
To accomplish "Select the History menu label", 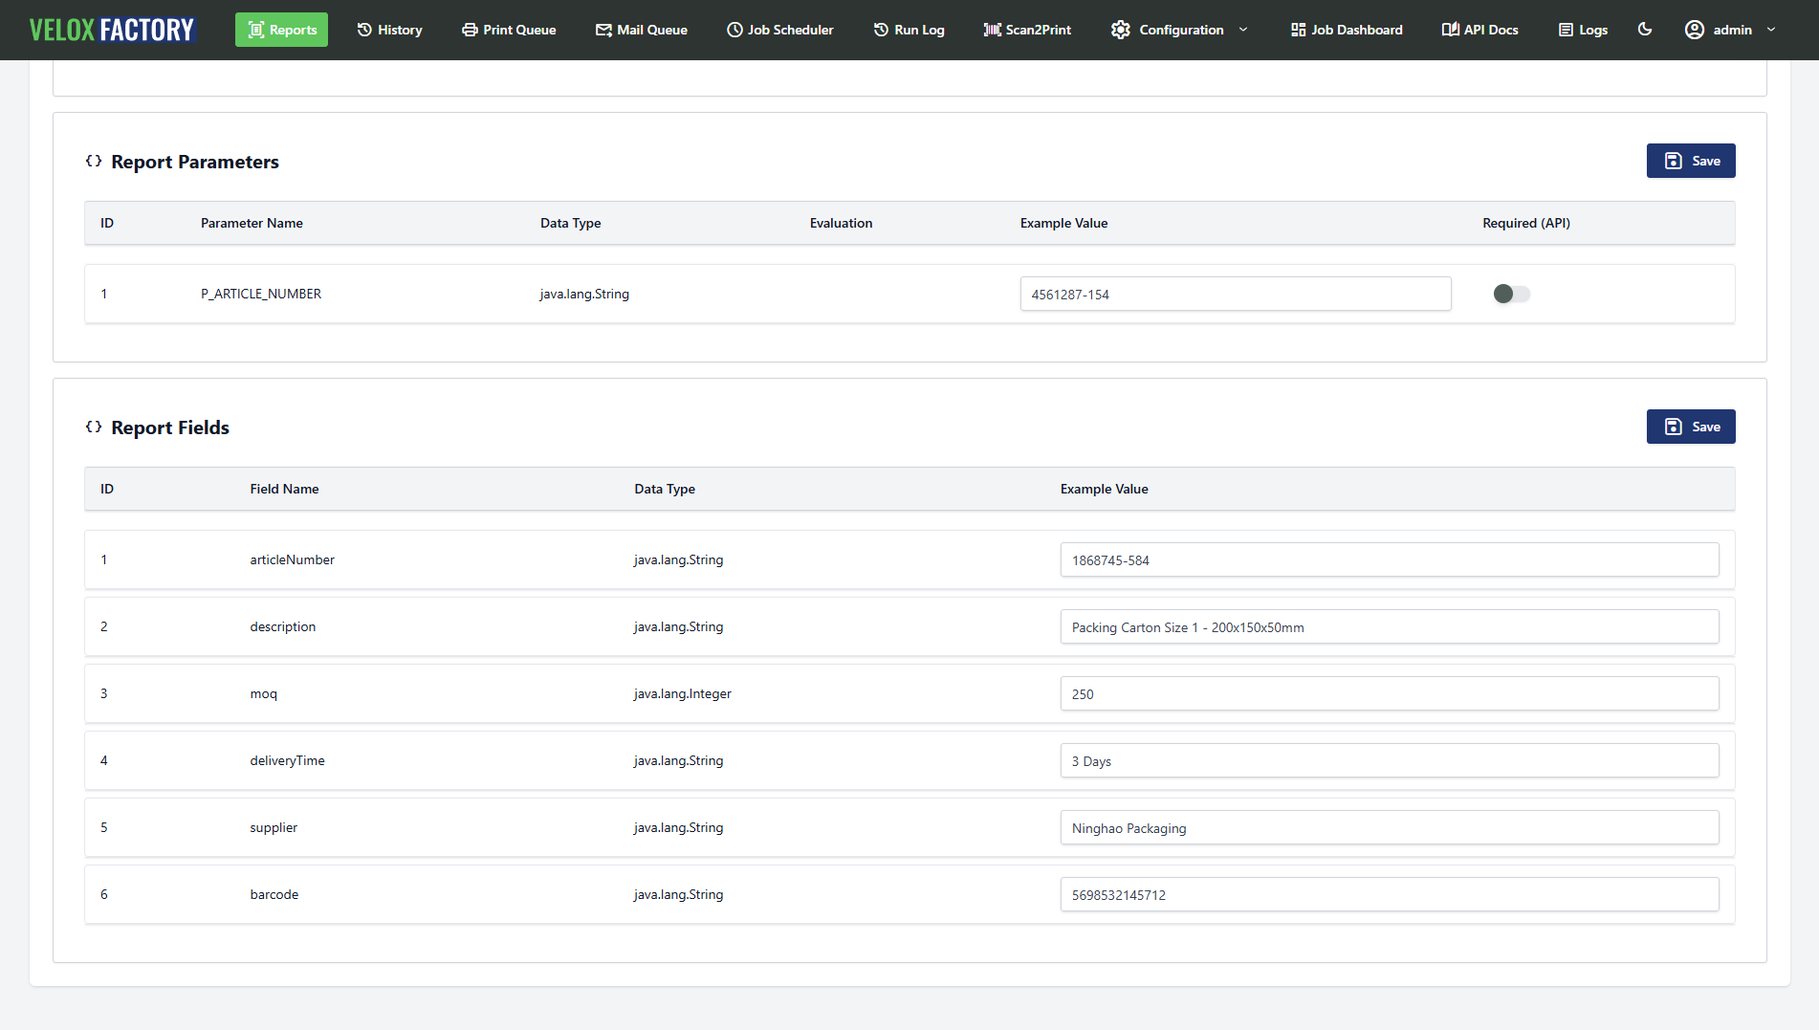I will click(x=400, y=30).
